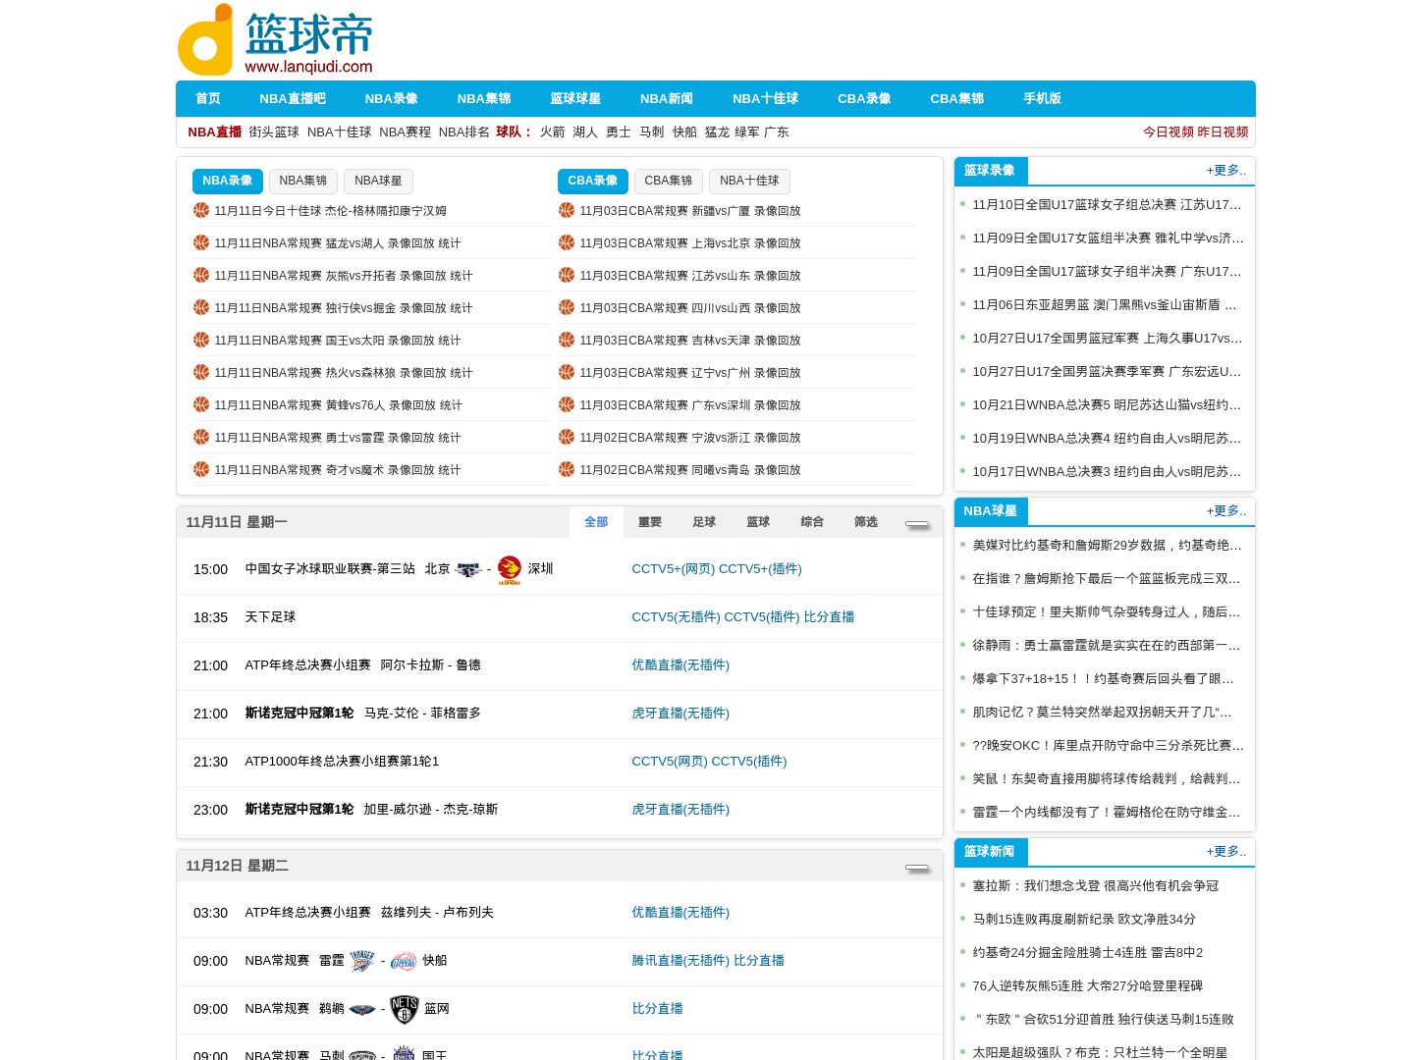Screen dimensions: 1414x1060
Task: Open 11月11日NBA常规赛 勇士vs雷霆 录像回放 text
Action: tap(338, 438)
